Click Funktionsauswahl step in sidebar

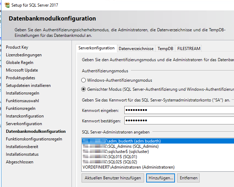click(22, 101)
